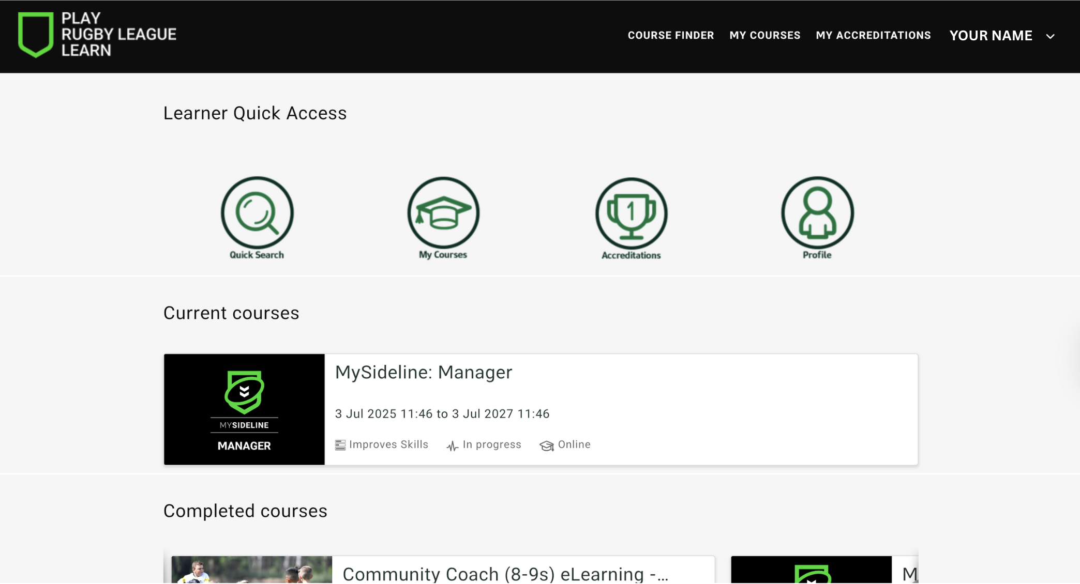Open the Accreditations trophy icon
1080x584 pixels.
[631, 213]
